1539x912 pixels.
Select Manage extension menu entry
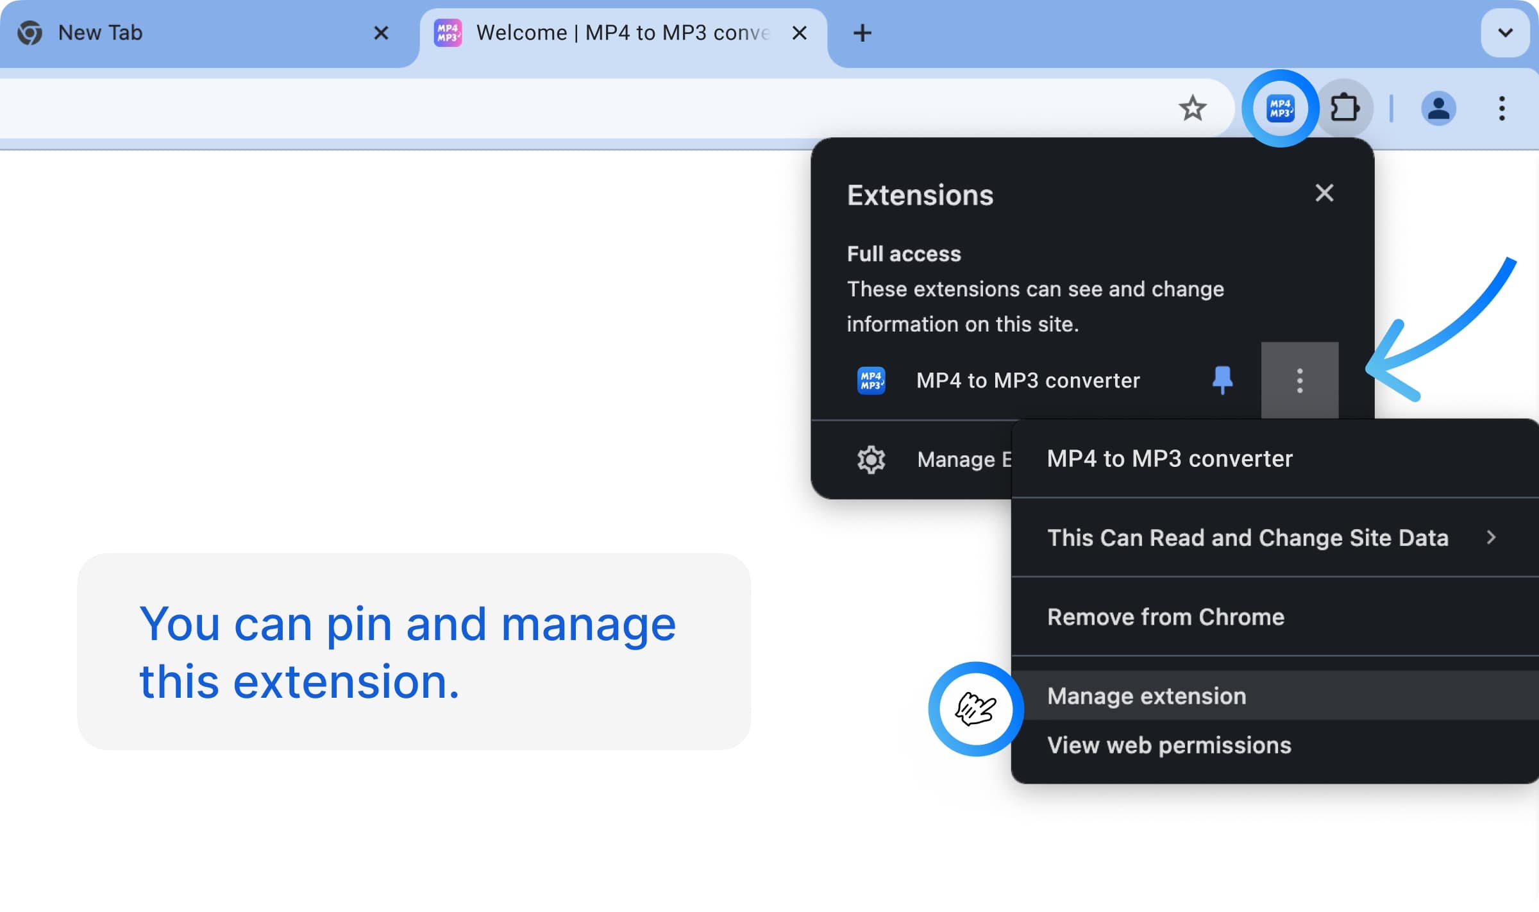coord(1275,696)
